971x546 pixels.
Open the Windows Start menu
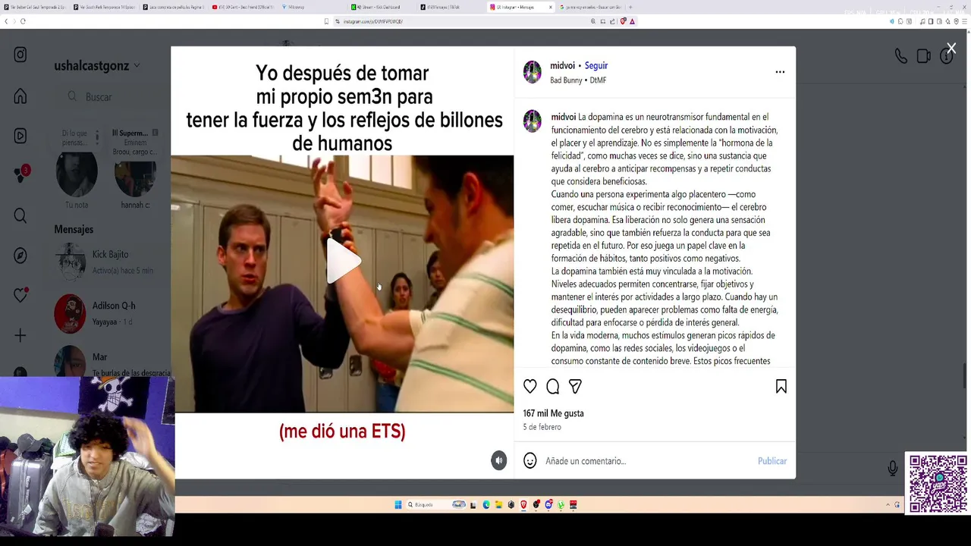pos(398,504)
